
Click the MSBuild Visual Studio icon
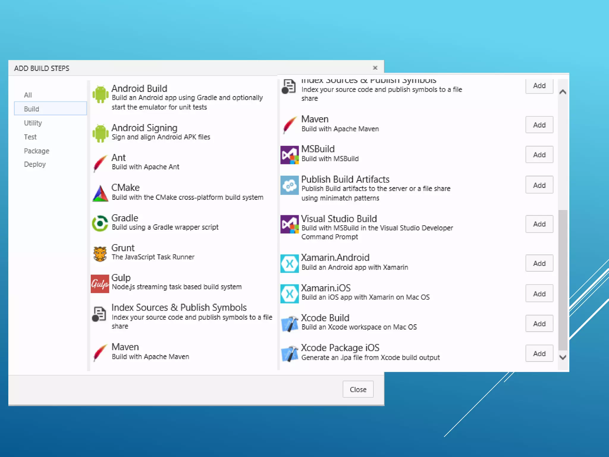pyautogui.click(x=289, y=155)
